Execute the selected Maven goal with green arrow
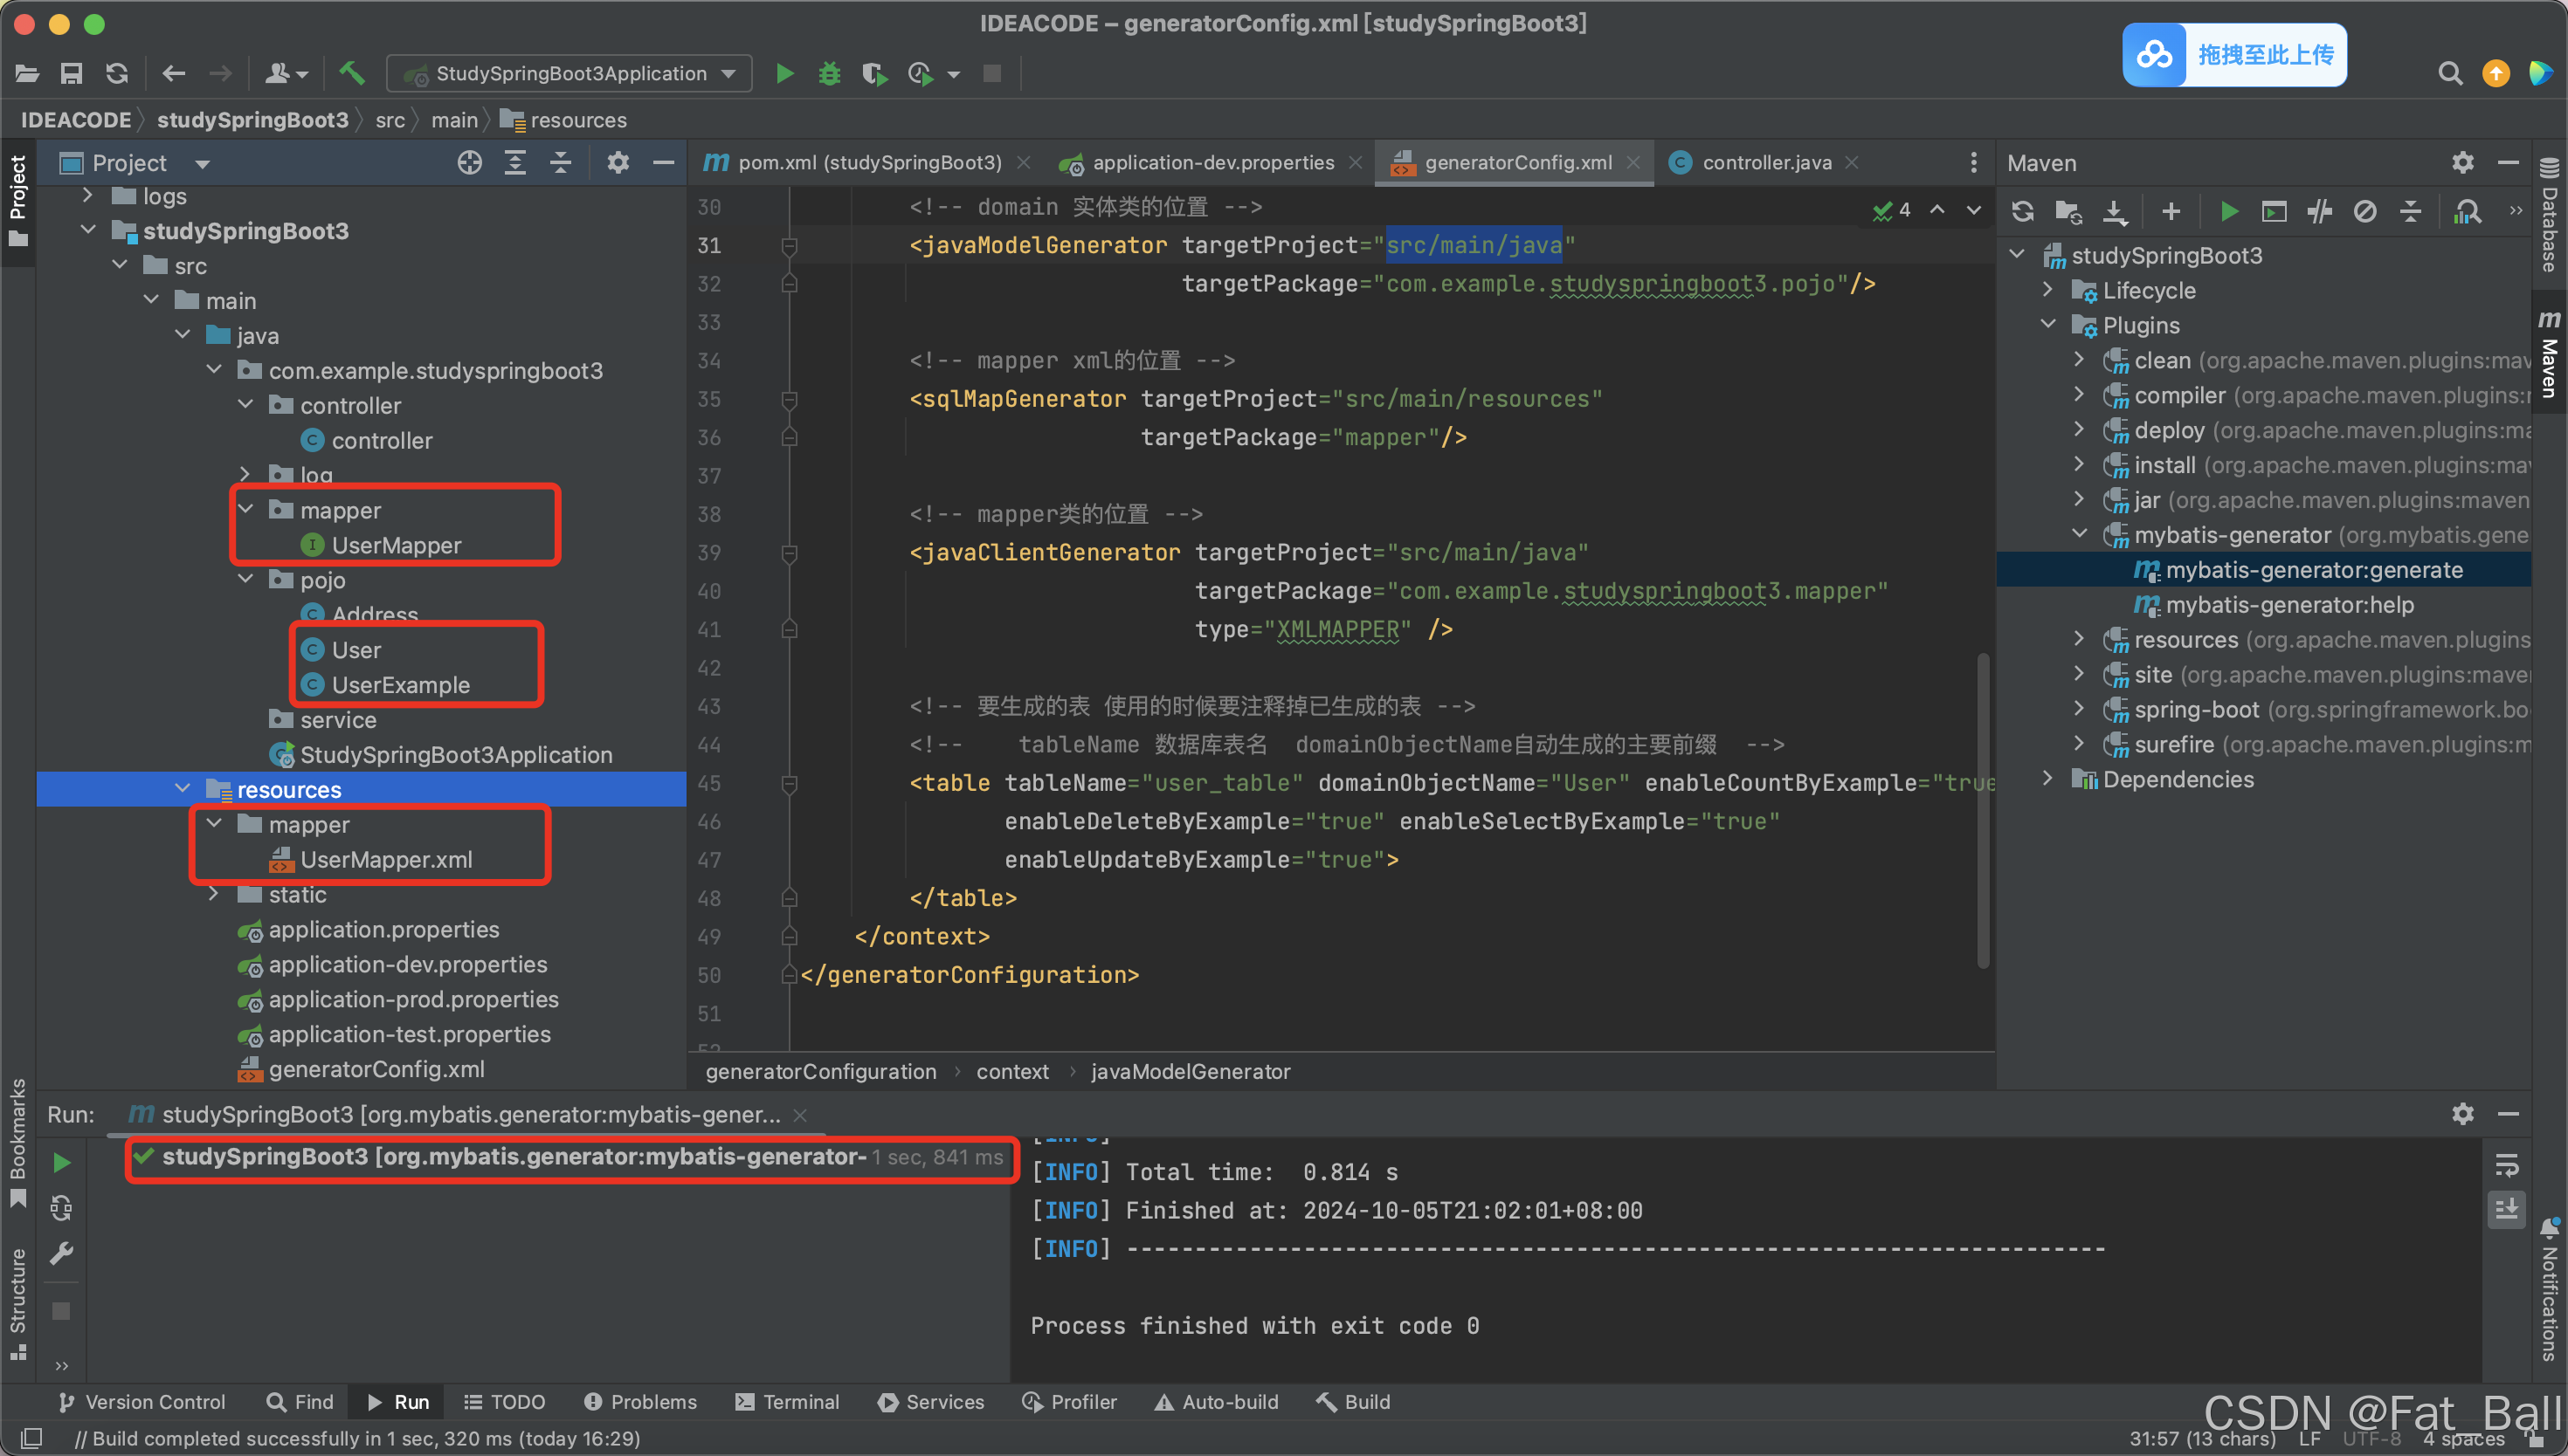The image size is (2568, 1456). pyautogui.click(x=2229, y=211)
